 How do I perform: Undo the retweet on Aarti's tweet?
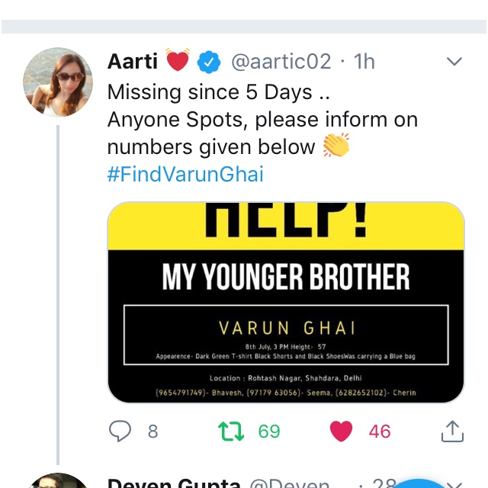pyautogui.click(x=231, y=432)
